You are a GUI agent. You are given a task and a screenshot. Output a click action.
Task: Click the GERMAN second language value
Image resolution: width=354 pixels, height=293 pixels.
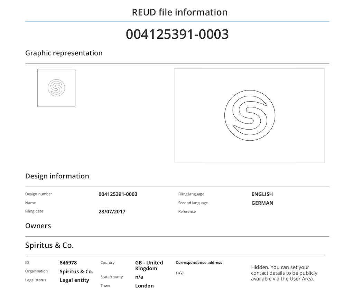tap(262, 203)
